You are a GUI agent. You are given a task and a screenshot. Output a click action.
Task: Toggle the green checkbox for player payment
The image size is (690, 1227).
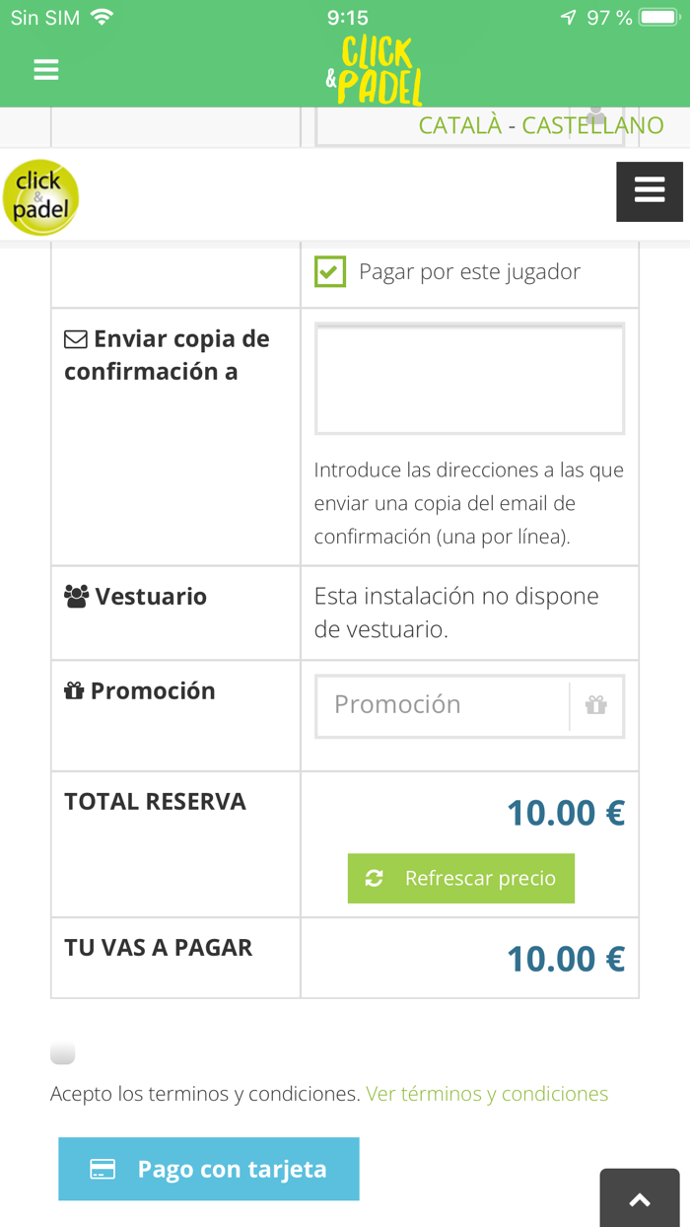(329, 271)
